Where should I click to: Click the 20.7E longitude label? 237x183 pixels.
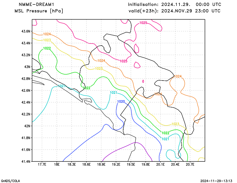pos(190,164)
